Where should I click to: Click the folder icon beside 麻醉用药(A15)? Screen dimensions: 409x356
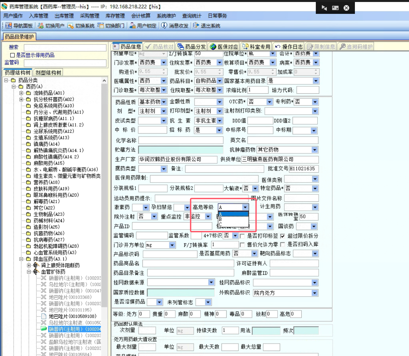28,163
